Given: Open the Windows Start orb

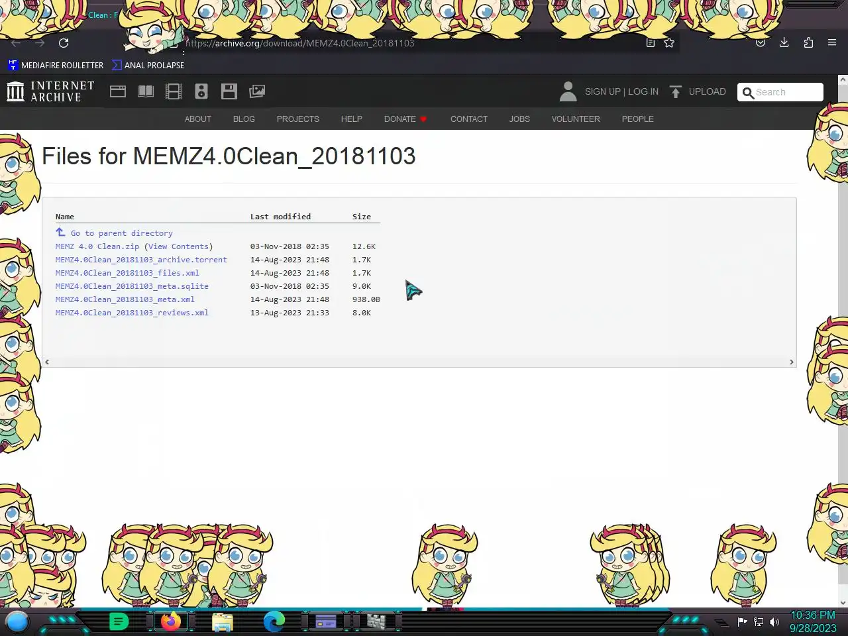Looking at the screenshot, I should 17,621.
